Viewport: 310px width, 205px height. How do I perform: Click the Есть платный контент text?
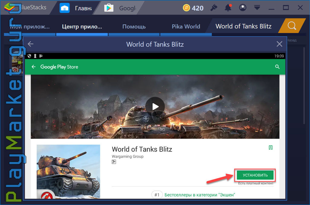tap(256, 184)
